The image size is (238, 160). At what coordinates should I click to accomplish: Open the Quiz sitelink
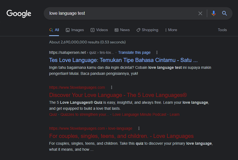click(x=53, y=114)
